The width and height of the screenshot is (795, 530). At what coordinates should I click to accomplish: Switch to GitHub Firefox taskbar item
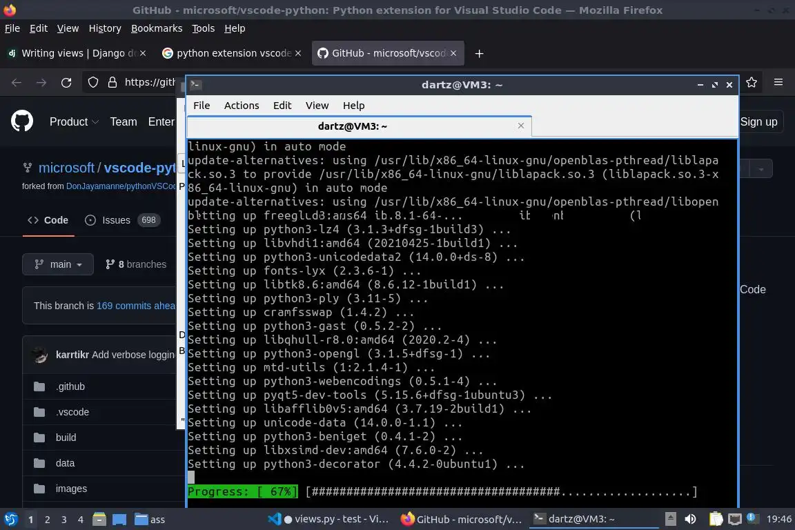point(462,519)
